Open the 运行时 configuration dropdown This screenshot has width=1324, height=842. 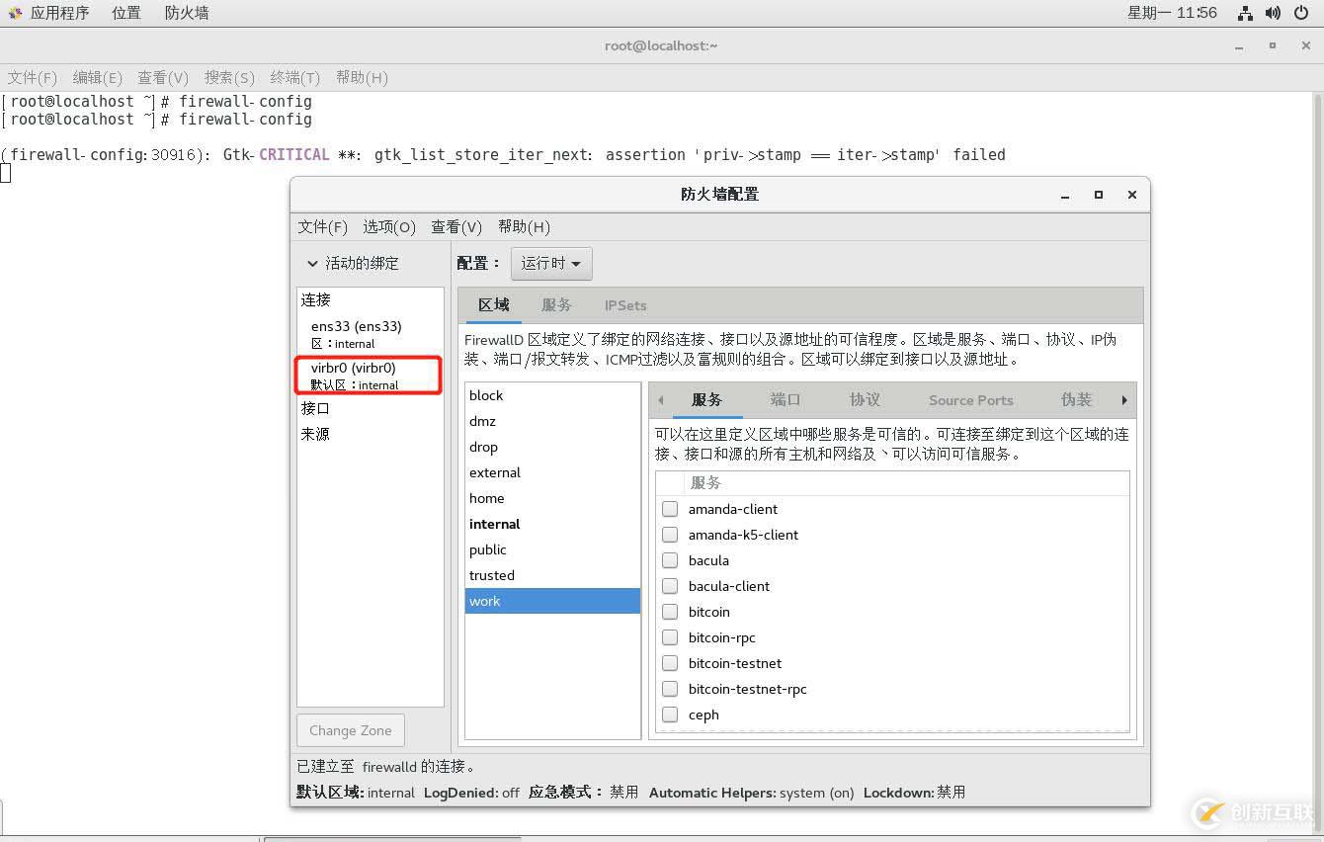point(551,263)
